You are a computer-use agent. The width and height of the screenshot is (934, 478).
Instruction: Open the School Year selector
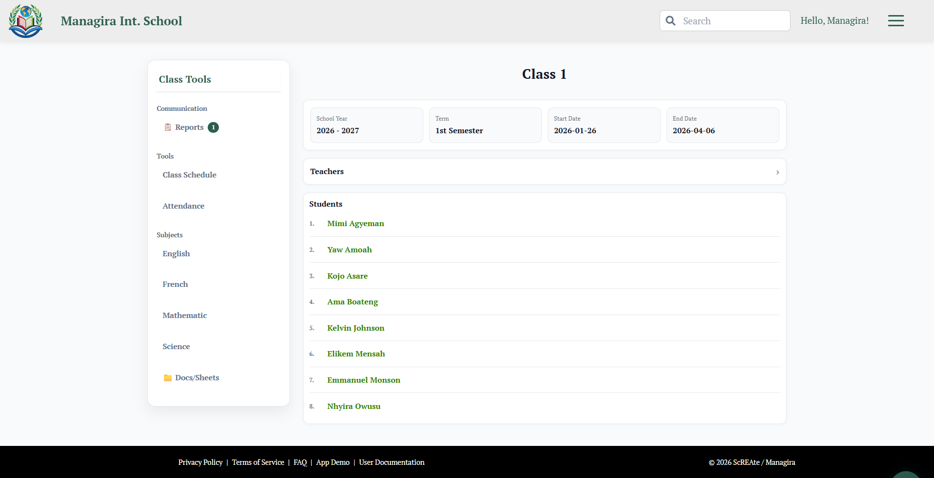366,125
